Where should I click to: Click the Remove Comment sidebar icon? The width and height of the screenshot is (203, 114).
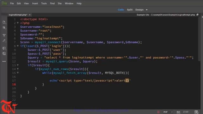[x=4, y=54]
